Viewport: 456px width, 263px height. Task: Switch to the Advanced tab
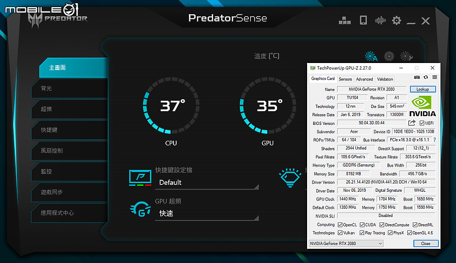(365, 79)
